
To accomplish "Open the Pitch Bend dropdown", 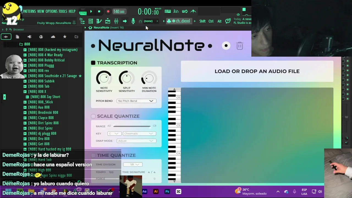I will coord(136,101).
